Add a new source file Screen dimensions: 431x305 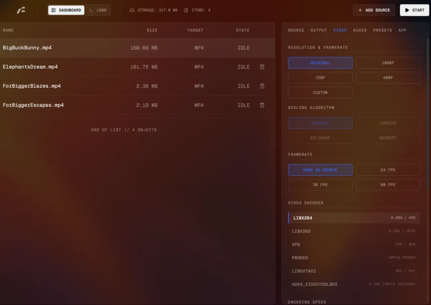tap(374, 10)
